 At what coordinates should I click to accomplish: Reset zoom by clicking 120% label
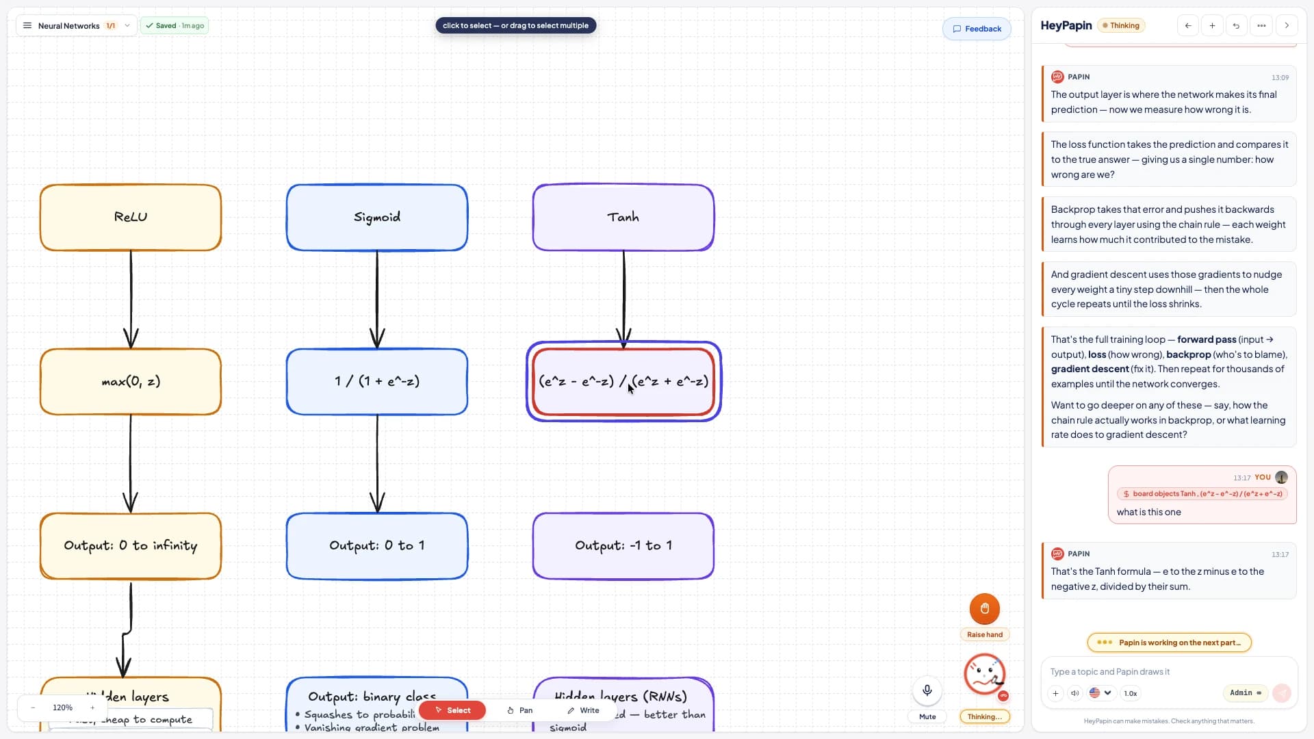click(62, 708)
